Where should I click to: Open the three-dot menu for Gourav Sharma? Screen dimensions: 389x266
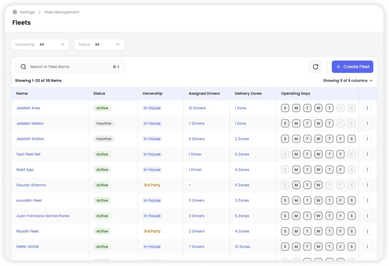367,185
